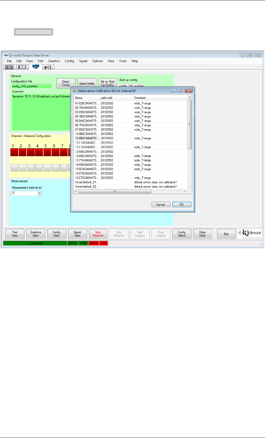Toggle the red crossed box for channel 2

(x=23, y=152)
